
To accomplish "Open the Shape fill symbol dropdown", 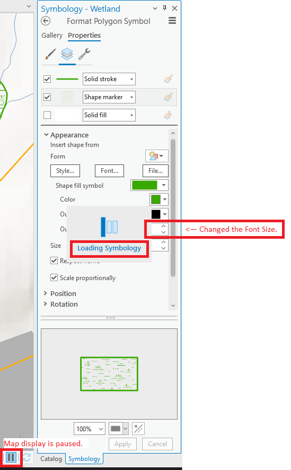I will coord(164,185).
